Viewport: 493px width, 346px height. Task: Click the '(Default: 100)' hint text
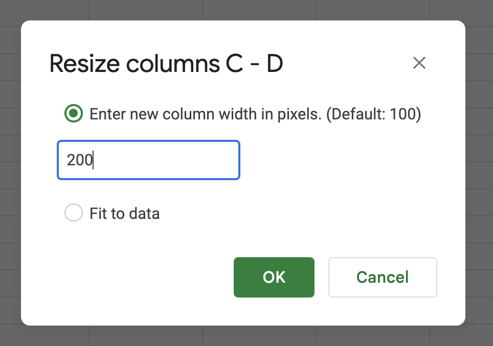tap(373, 114)
